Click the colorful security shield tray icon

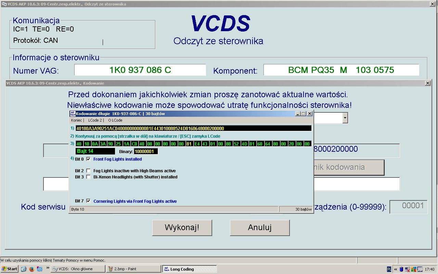[413, 269]
